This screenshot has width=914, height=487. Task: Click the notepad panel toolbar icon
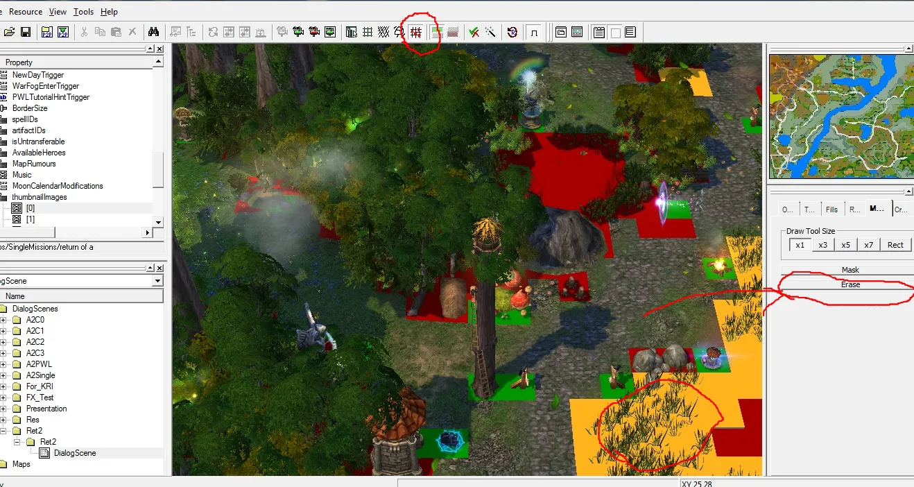pyautogui.click(x=598, y=32)
